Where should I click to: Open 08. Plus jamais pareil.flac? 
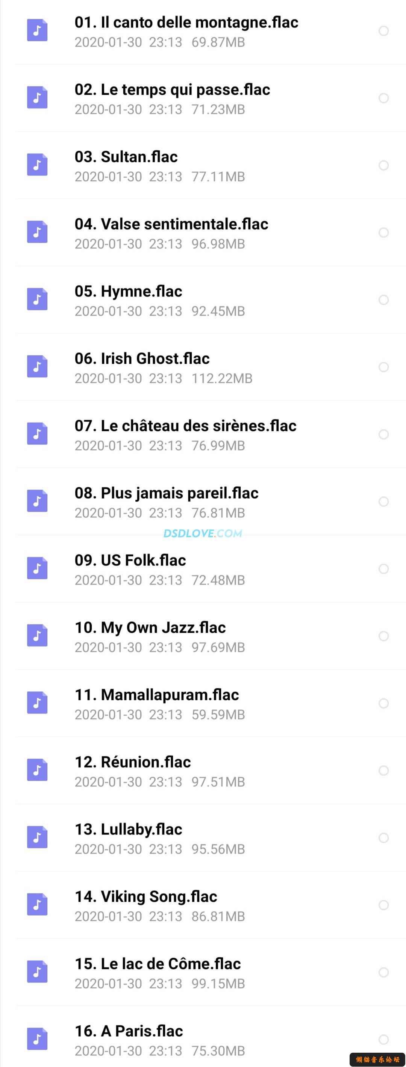(x=211, y=502)
